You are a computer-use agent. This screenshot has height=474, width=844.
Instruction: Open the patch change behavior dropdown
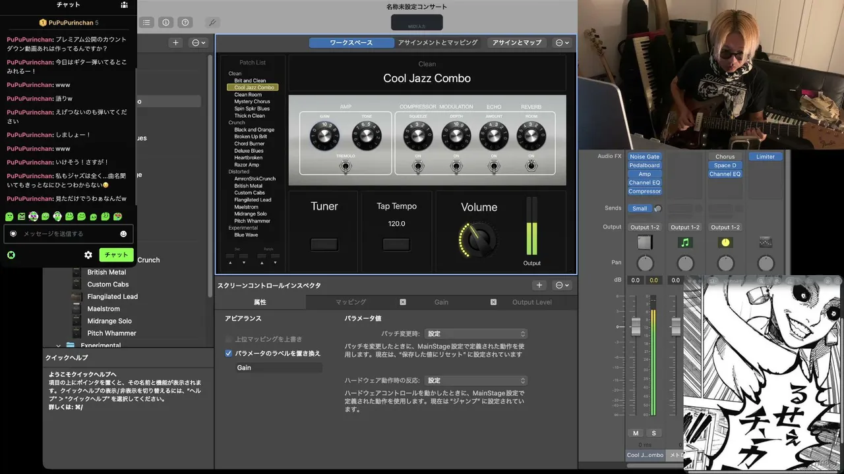pos(476,334)
